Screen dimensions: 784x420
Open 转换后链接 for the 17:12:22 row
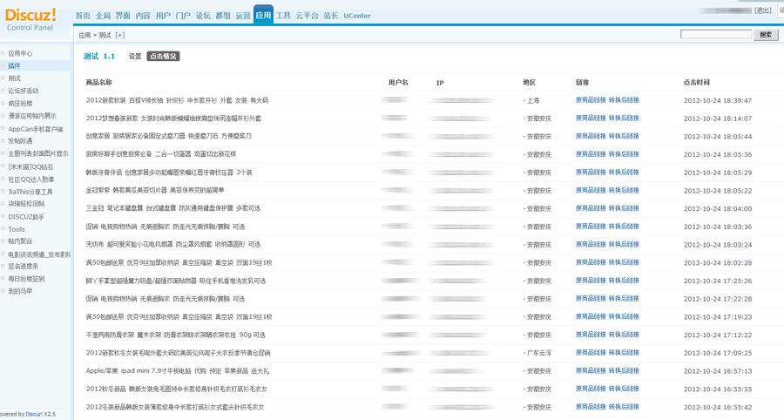click(624, 335)
